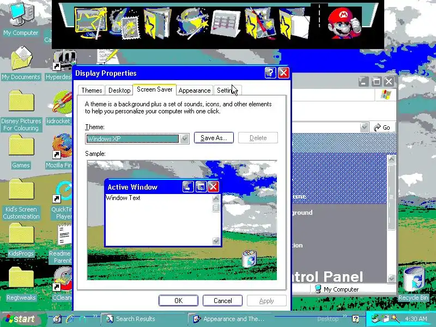
Task: Click the help question mark taskbar icon
Action: click(x=355, y=319)
